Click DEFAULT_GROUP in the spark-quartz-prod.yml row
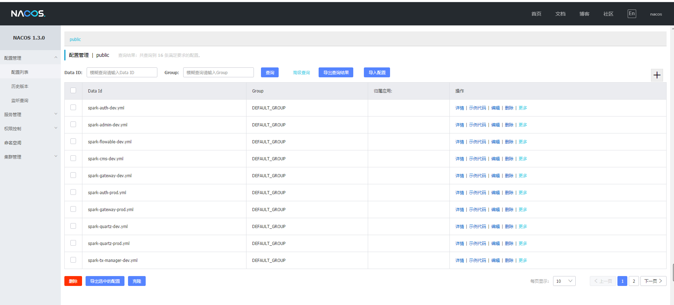The width and height of the screenshot is (674, 305). 269,244
